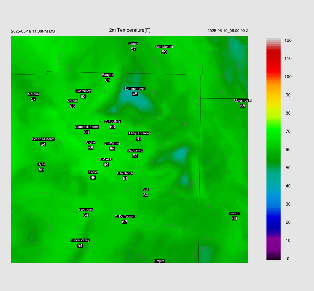This screenshot has height=291, width=314.
Task: Click the Benson station label
Action: (x=235, y=213)
